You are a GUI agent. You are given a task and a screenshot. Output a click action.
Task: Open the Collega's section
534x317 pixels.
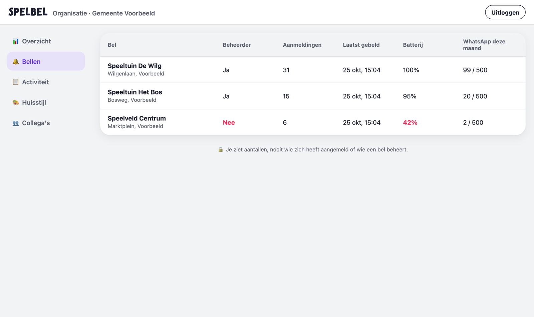click(x=46, y=123)
